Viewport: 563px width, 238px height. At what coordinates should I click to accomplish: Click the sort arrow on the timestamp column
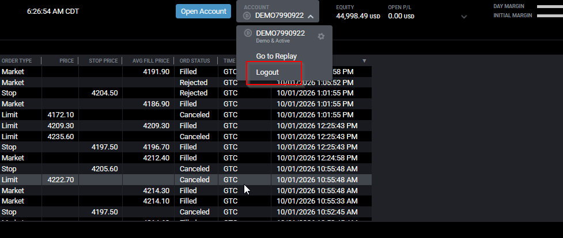pos(364,61)
